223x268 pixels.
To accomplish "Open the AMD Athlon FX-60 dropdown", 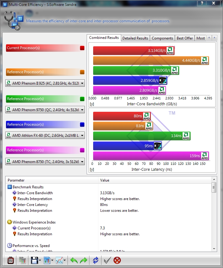I will [x=45, y=135].
